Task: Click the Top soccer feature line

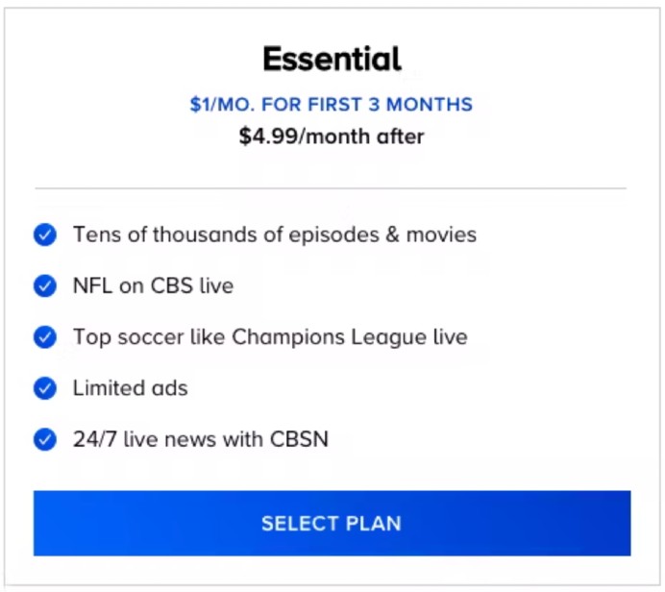Action: 270,337
